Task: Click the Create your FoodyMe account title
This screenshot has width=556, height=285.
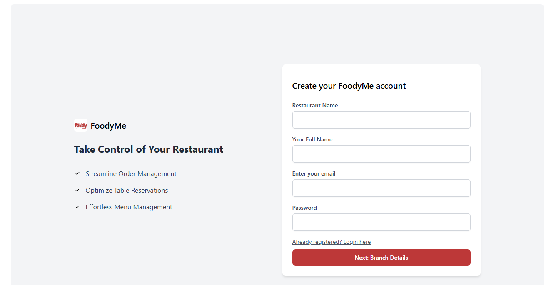Action: point(349,86)
